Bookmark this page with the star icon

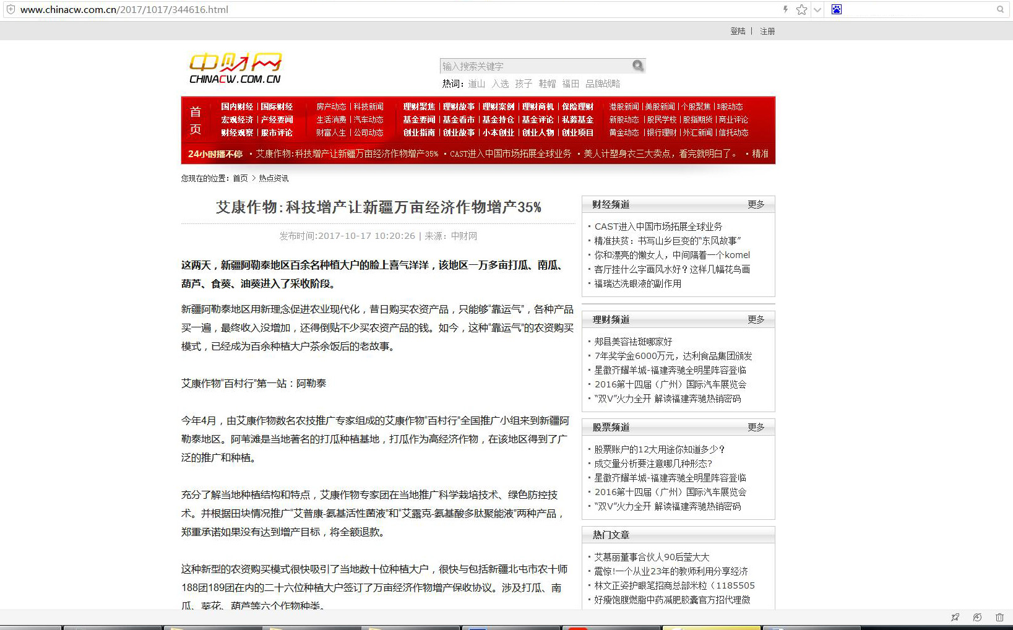pos(801,9)
